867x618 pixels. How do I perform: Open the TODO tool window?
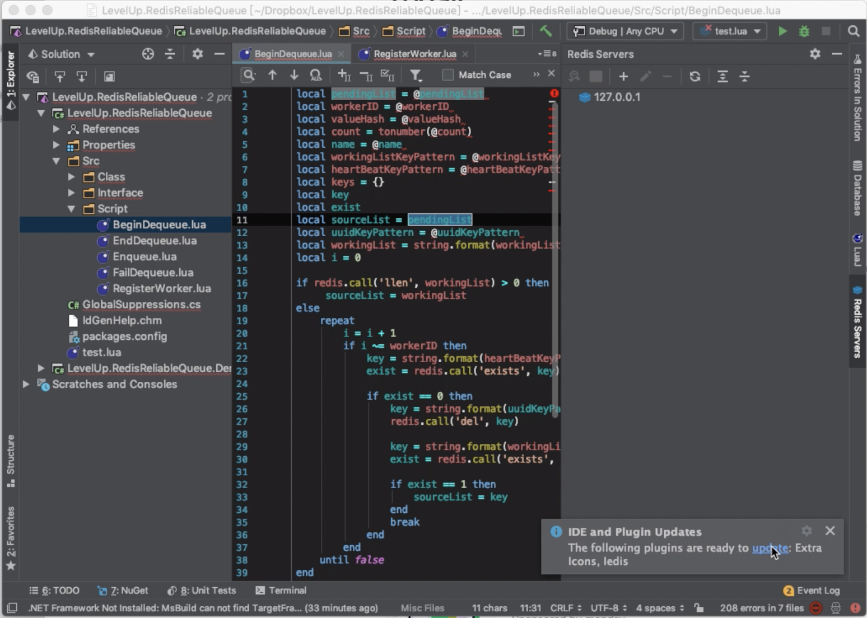tap(54, 591)
